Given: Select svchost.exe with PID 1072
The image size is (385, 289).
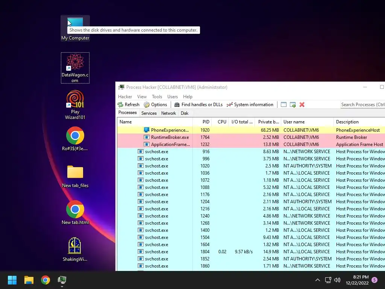Looking at the screenshot, I should 251,180.
